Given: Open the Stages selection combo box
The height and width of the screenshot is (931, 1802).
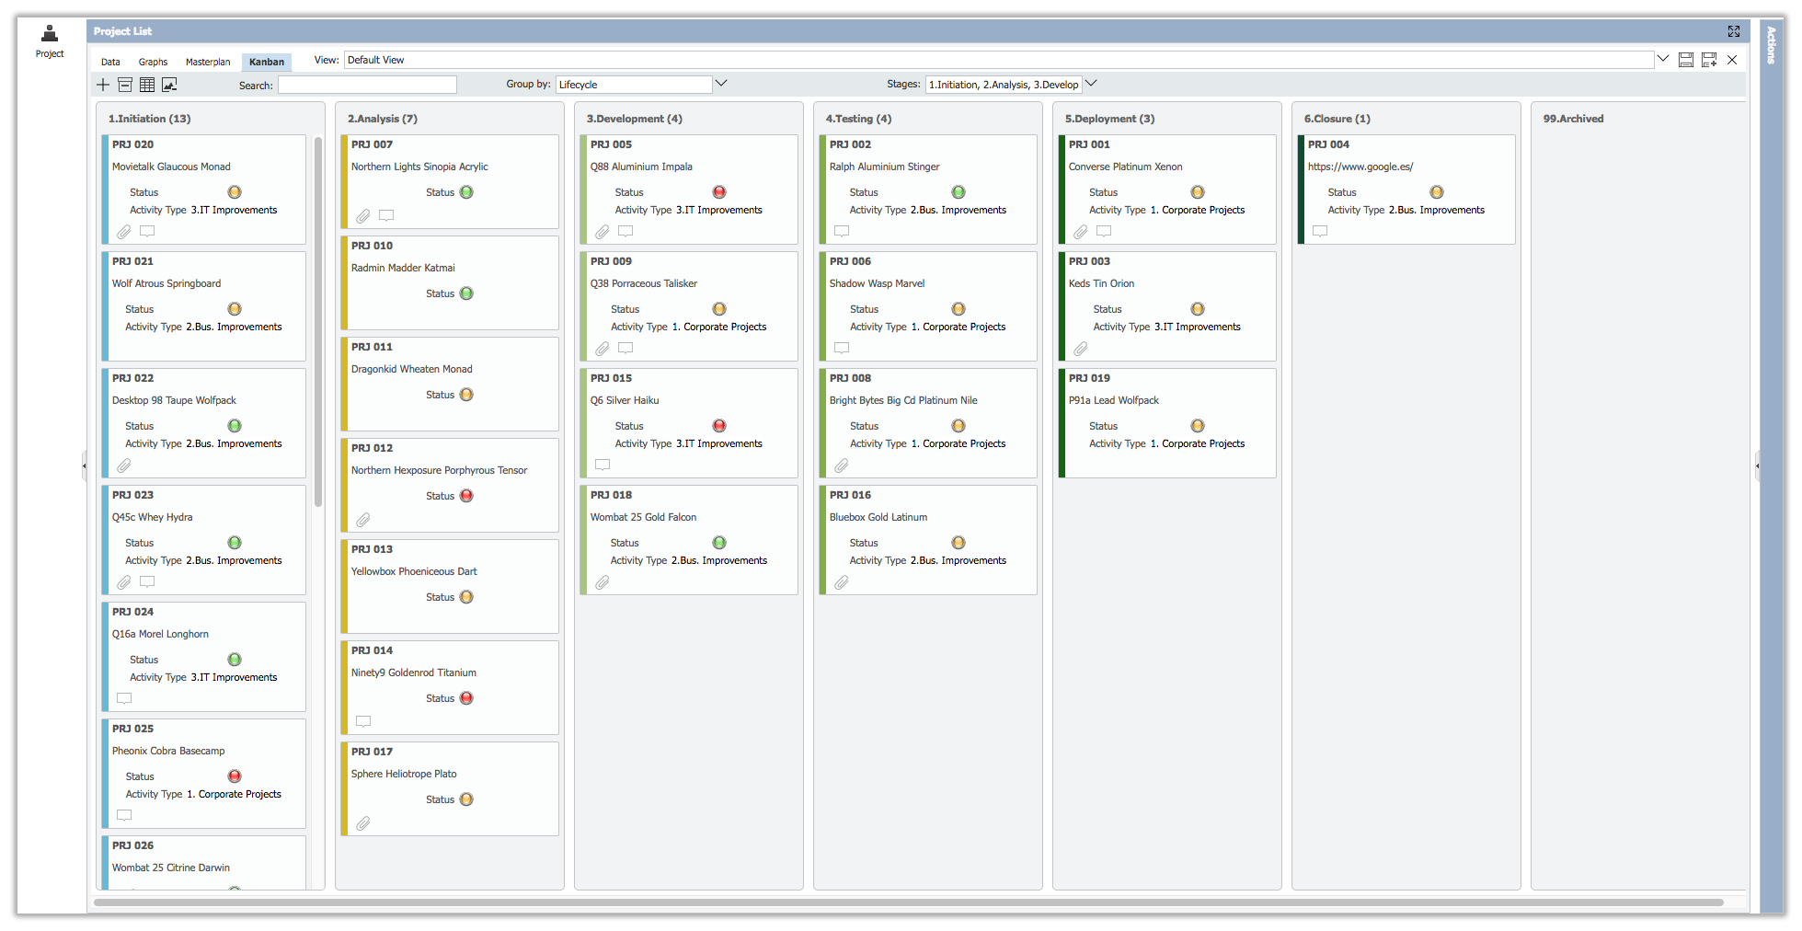Looking at the screenshot, I should click(x=1004, y=85).
